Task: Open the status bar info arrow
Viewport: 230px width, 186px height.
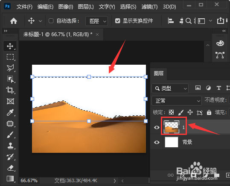Action: [x=115, y=181]
